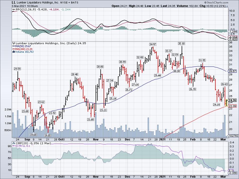
Task: Click the 30.99 high price label
Action: coord(122,62)
